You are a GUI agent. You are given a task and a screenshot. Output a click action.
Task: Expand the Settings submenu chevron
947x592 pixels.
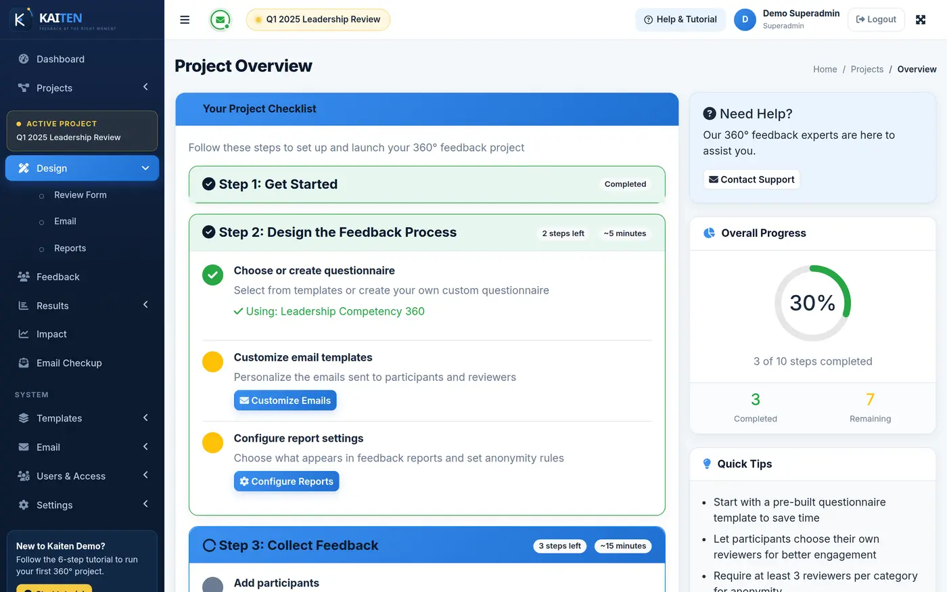coord(145,504)
